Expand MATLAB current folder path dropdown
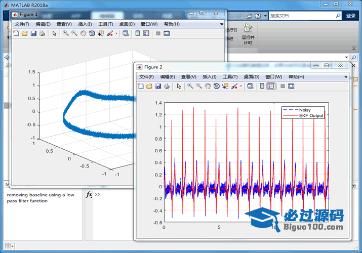This screenshot has height=253, width=362. pyautogui.click(x=346, y=57)
